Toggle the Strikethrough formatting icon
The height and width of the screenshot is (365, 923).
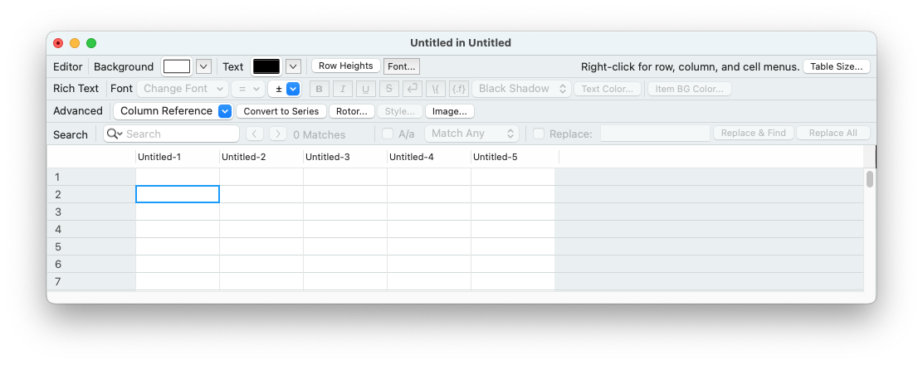click(x=388, y=89)
